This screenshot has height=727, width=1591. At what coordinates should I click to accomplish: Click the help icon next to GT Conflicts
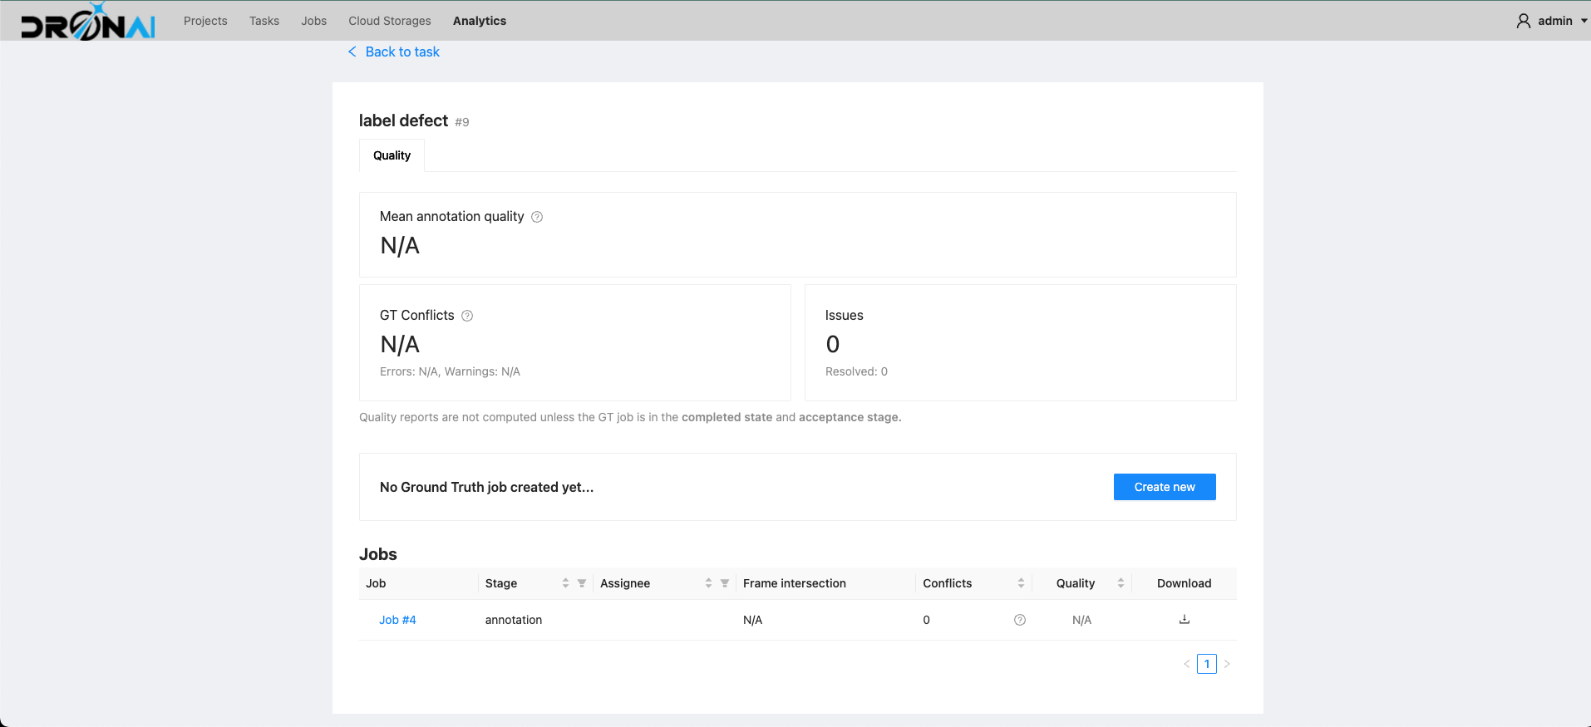(467, 316)
